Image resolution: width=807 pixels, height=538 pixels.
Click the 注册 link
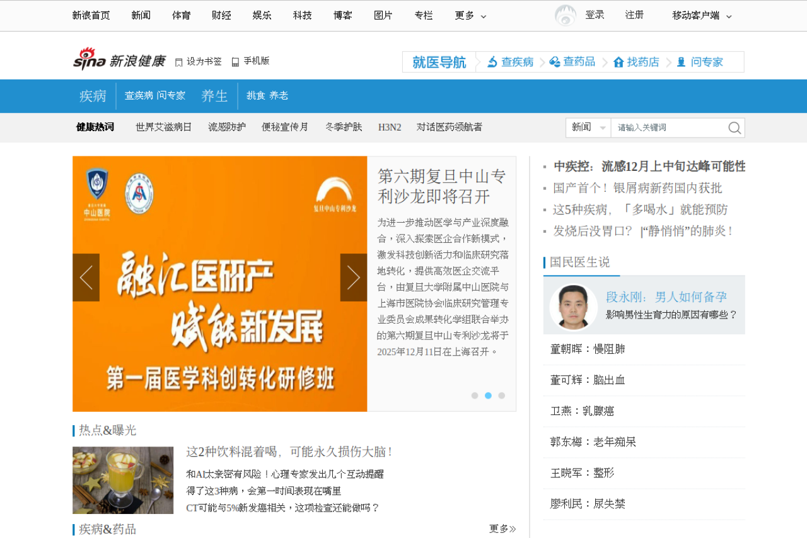click(x=635, y=15)
